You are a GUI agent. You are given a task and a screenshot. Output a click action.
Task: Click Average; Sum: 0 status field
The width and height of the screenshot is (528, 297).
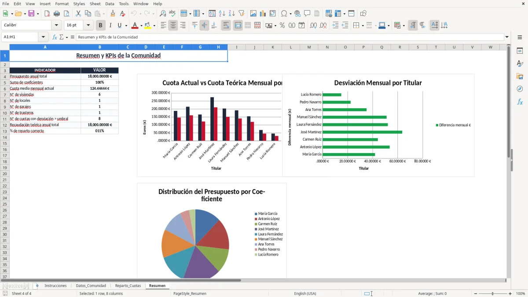point(432,293)
